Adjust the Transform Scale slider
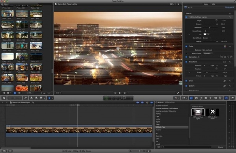This screenshot has width=236, height=153. coord(210,72)
